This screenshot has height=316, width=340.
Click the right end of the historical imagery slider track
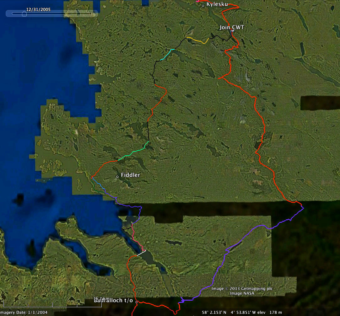coord(91,13)
